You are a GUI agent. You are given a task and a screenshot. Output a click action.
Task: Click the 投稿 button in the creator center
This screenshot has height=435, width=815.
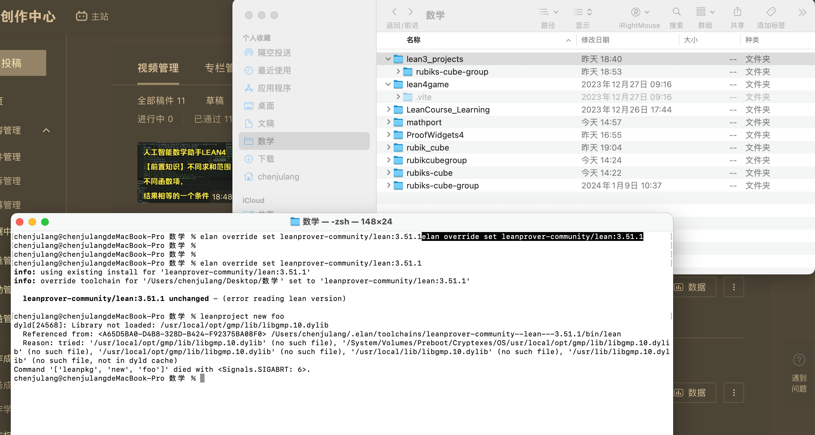(x=23, y=63)
